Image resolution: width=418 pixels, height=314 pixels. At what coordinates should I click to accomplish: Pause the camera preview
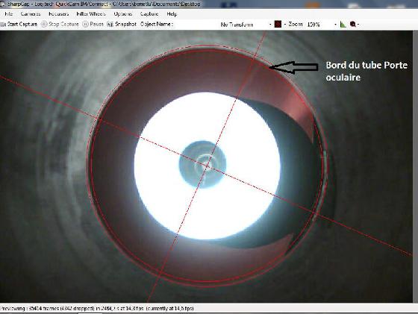click(x=93, y=24)
